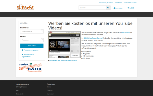
Task: Click the user icon beside Anmelden in header
Action: (114, 8)
